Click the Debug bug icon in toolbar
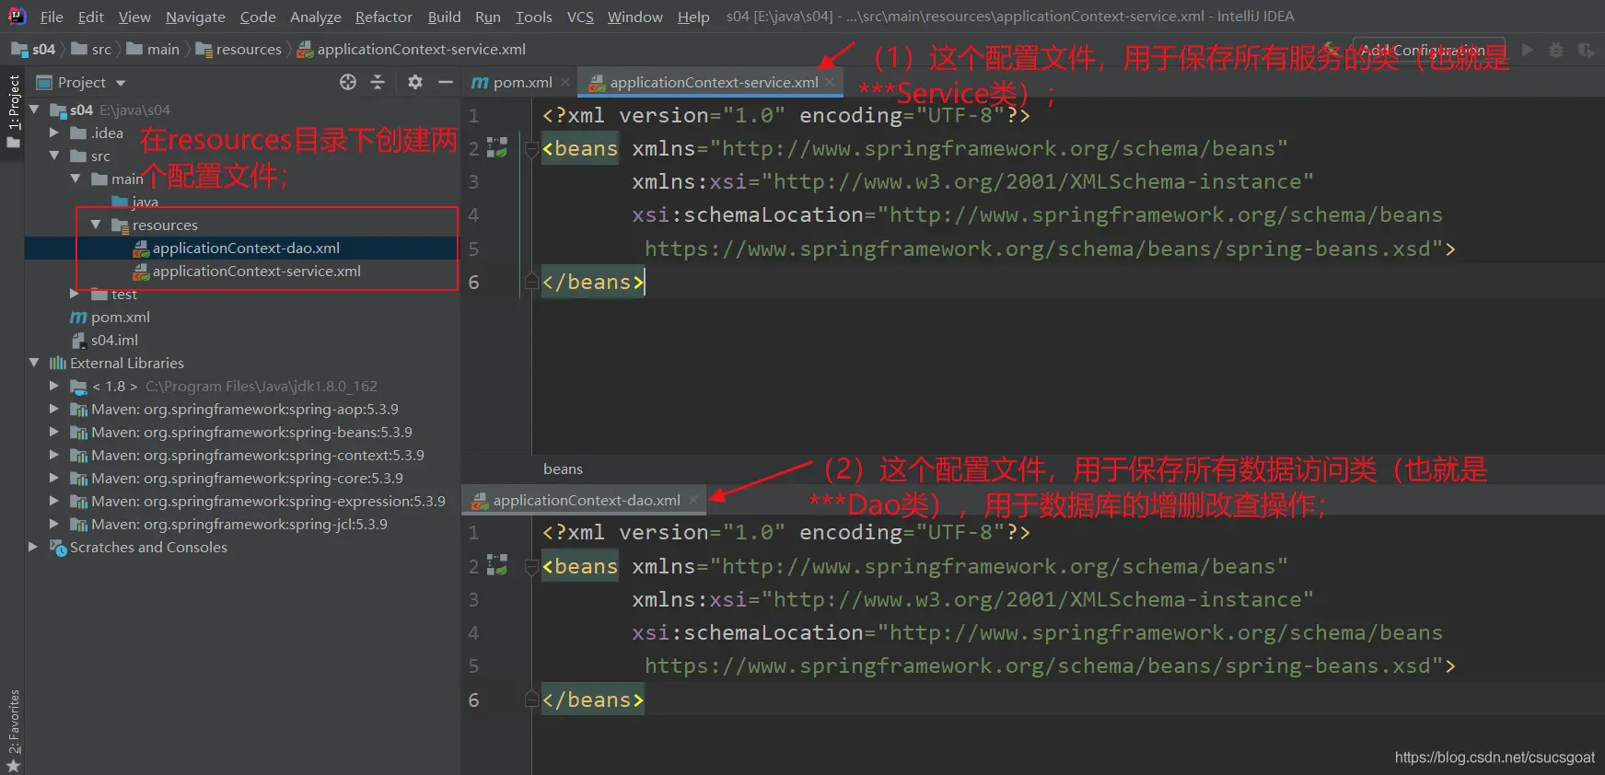This screenshot has width=1605, height=775. [x=1555, y=50]
